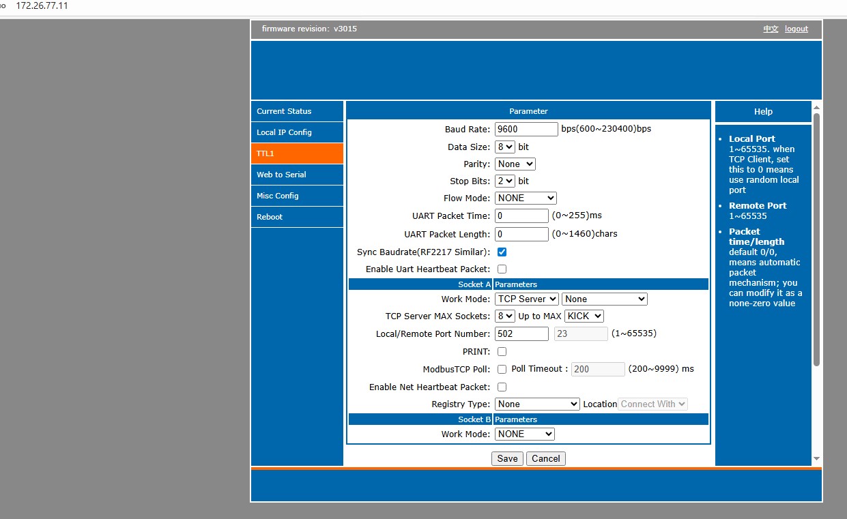Go to Local IP Config page
This screenshot has height=519, width=847.
(297, 132)
